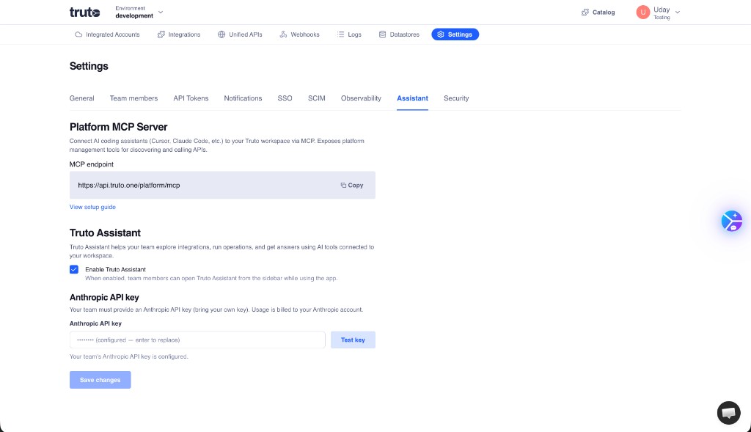Open the Webhooks section
The height and width of the screenshot is (432, 751).
pos(299,34)
